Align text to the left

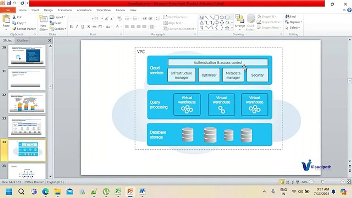127,27
